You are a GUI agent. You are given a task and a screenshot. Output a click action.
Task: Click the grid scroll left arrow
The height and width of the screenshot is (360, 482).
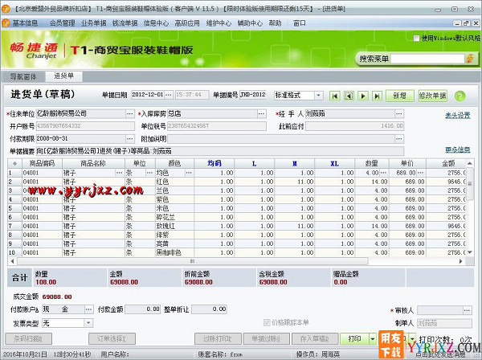(x=12, y=261)
